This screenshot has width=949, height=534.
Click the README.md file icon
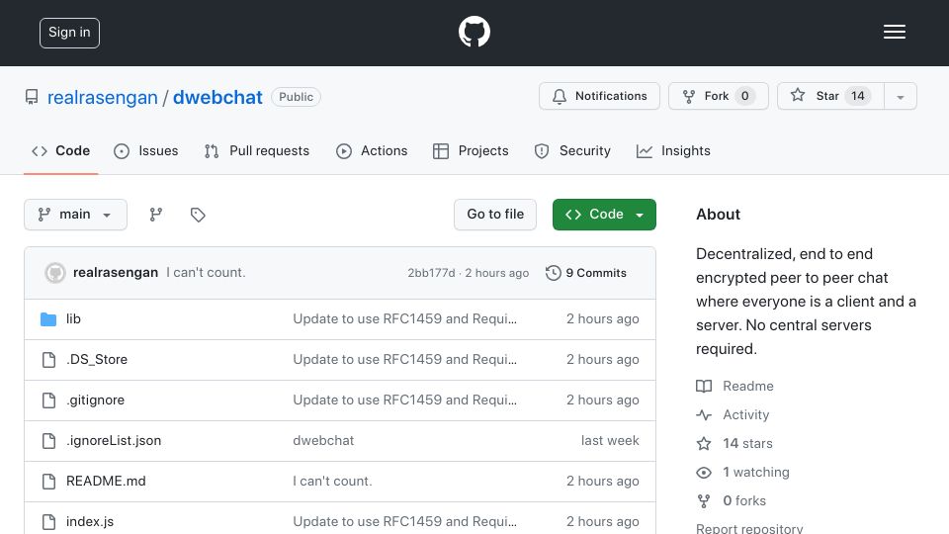(x=49, y=482)
